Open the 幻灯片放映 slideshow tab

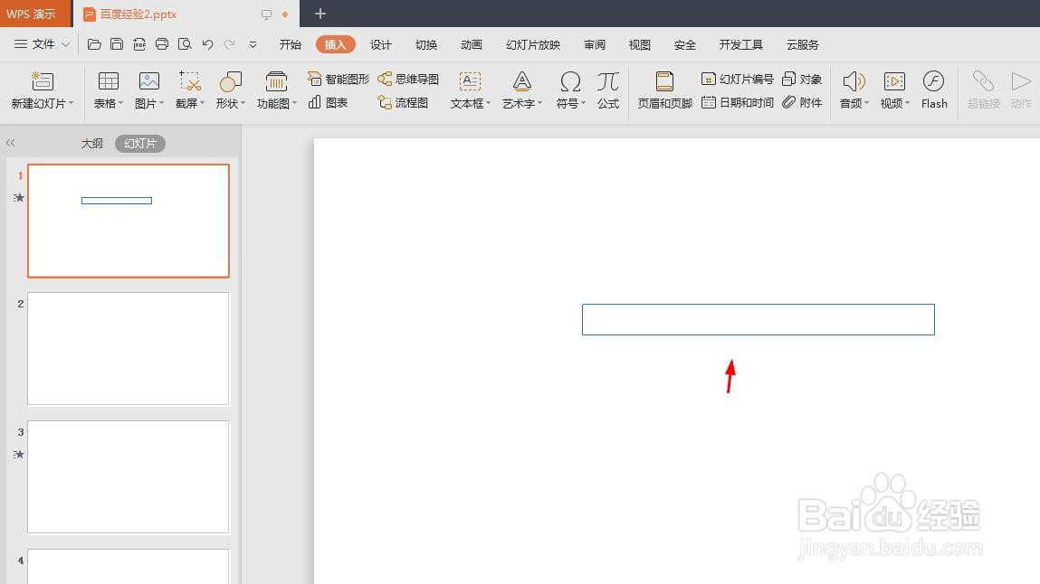point(531,43)
